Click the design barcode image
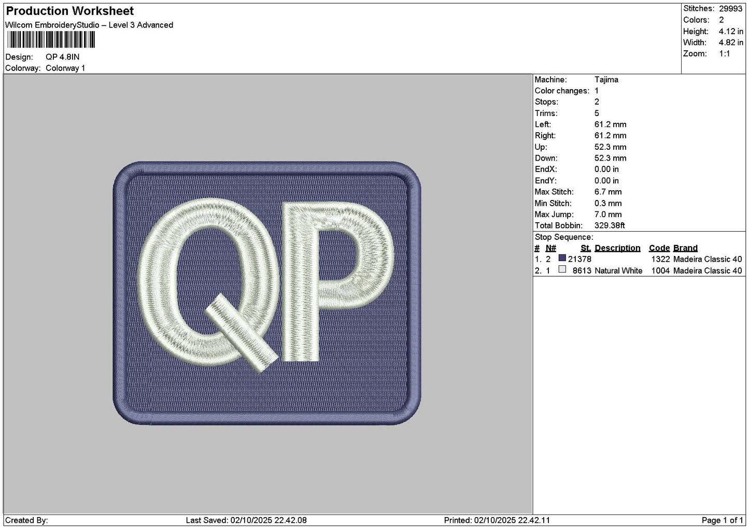This screenshot has width=749, height=529. [x=50, y=40]
